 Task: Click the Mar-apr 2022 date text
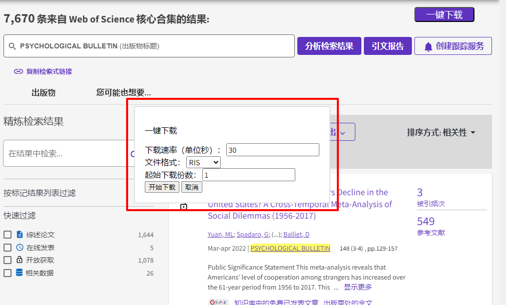227,249
